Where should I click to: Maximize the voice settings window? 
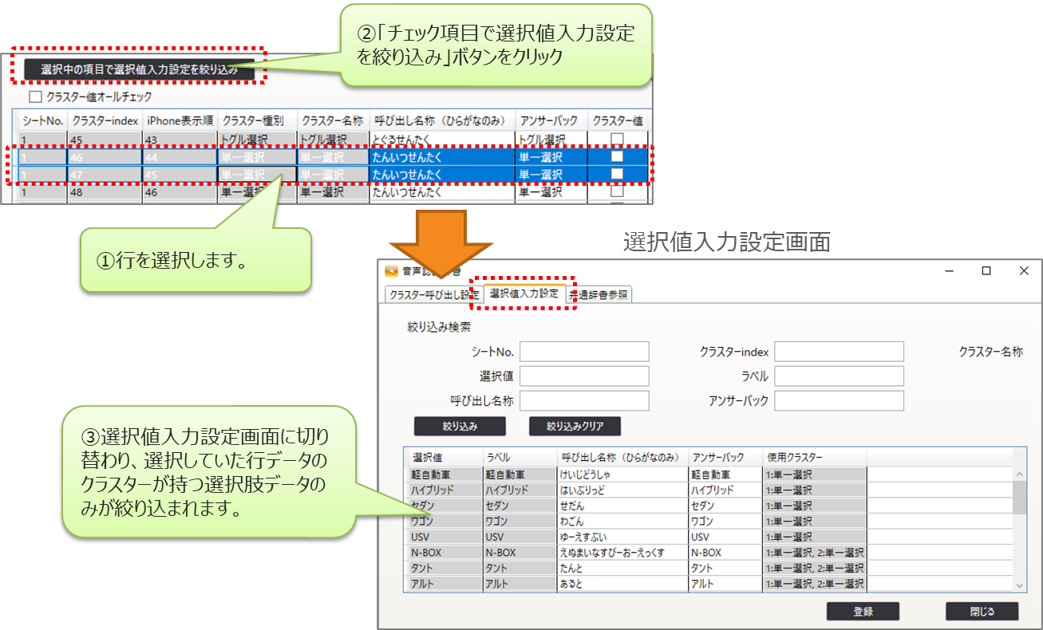[x=986, y=271]
